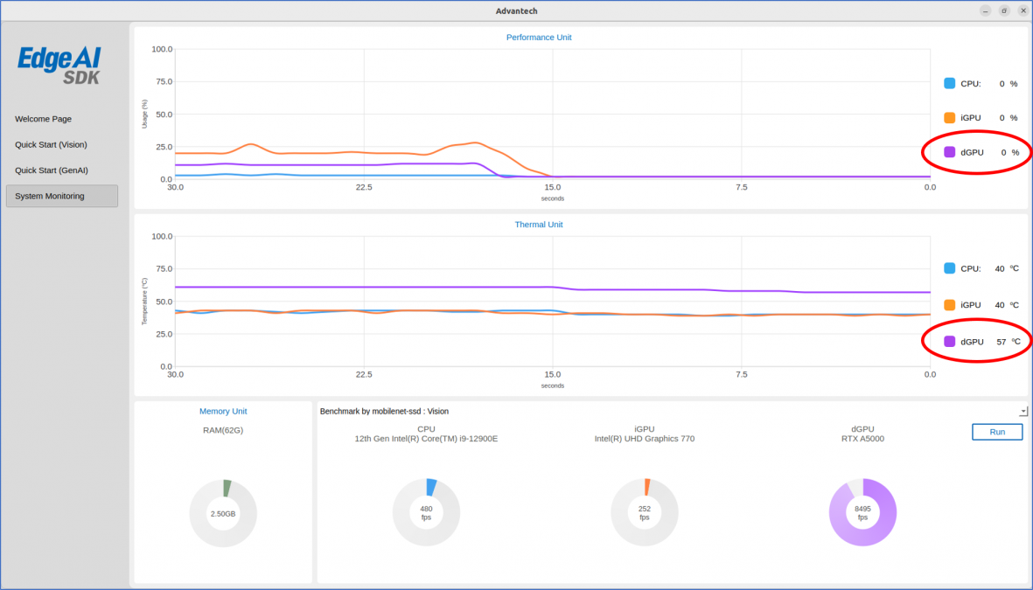Image resolution: width=1033 pixels, height=590 pixels.
Task: Click the EdgeAI SDK logo
Action: coord(59,65)
